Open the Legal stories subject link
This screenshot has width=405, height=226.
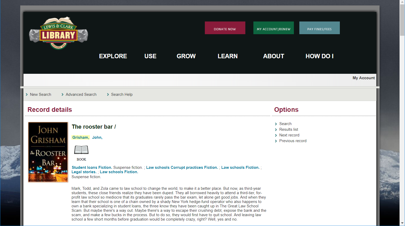[84, 172]
